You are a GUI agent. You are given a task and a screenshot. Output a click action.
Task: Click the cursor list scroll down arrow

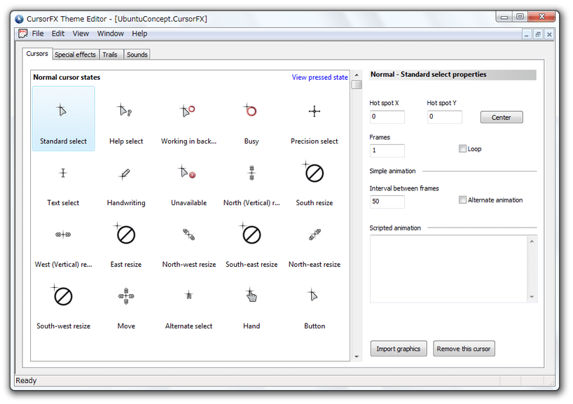(357, 357)
